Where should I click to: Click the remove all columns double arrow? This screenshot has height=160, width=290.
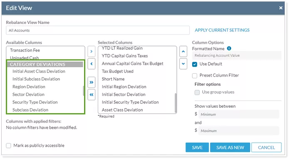92,95
